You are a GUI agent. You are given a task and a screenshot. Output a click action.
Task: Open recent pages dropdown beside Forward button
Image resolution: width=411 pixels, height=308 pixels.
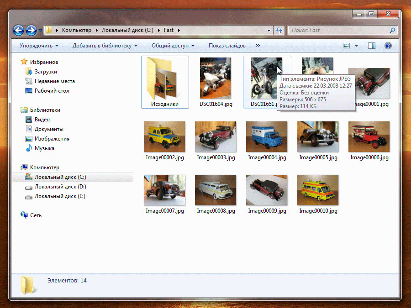[40, 31]
